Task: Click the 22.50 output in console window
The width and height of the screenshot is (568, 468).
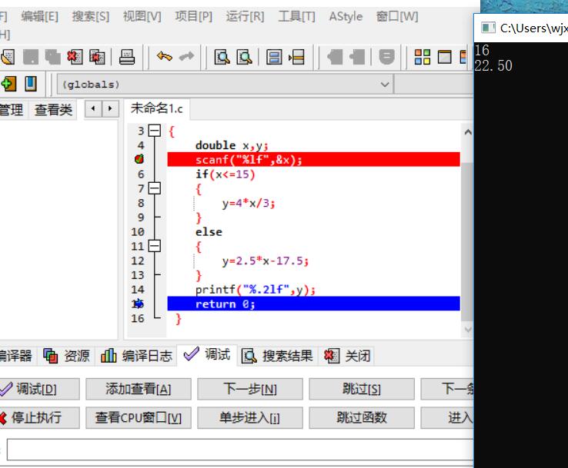Action: point(493,65)
